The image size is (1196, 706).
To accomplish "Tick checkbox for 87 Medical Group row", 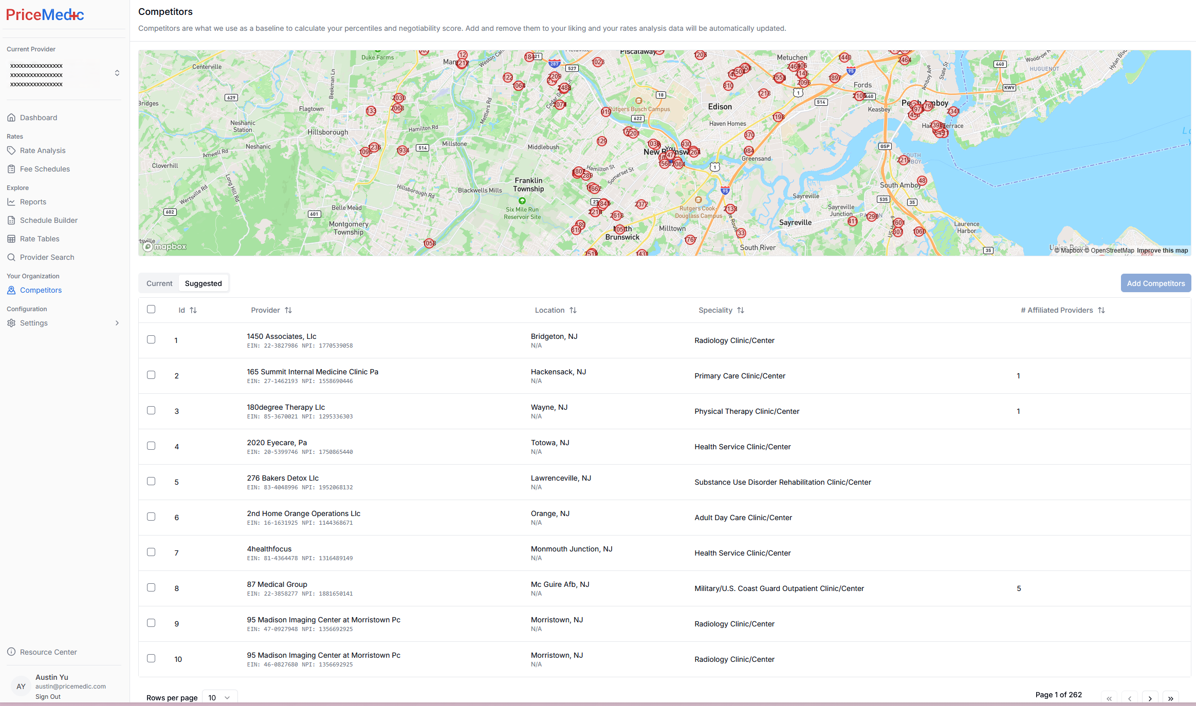I will pyautogui.click(x=151, y=587).
